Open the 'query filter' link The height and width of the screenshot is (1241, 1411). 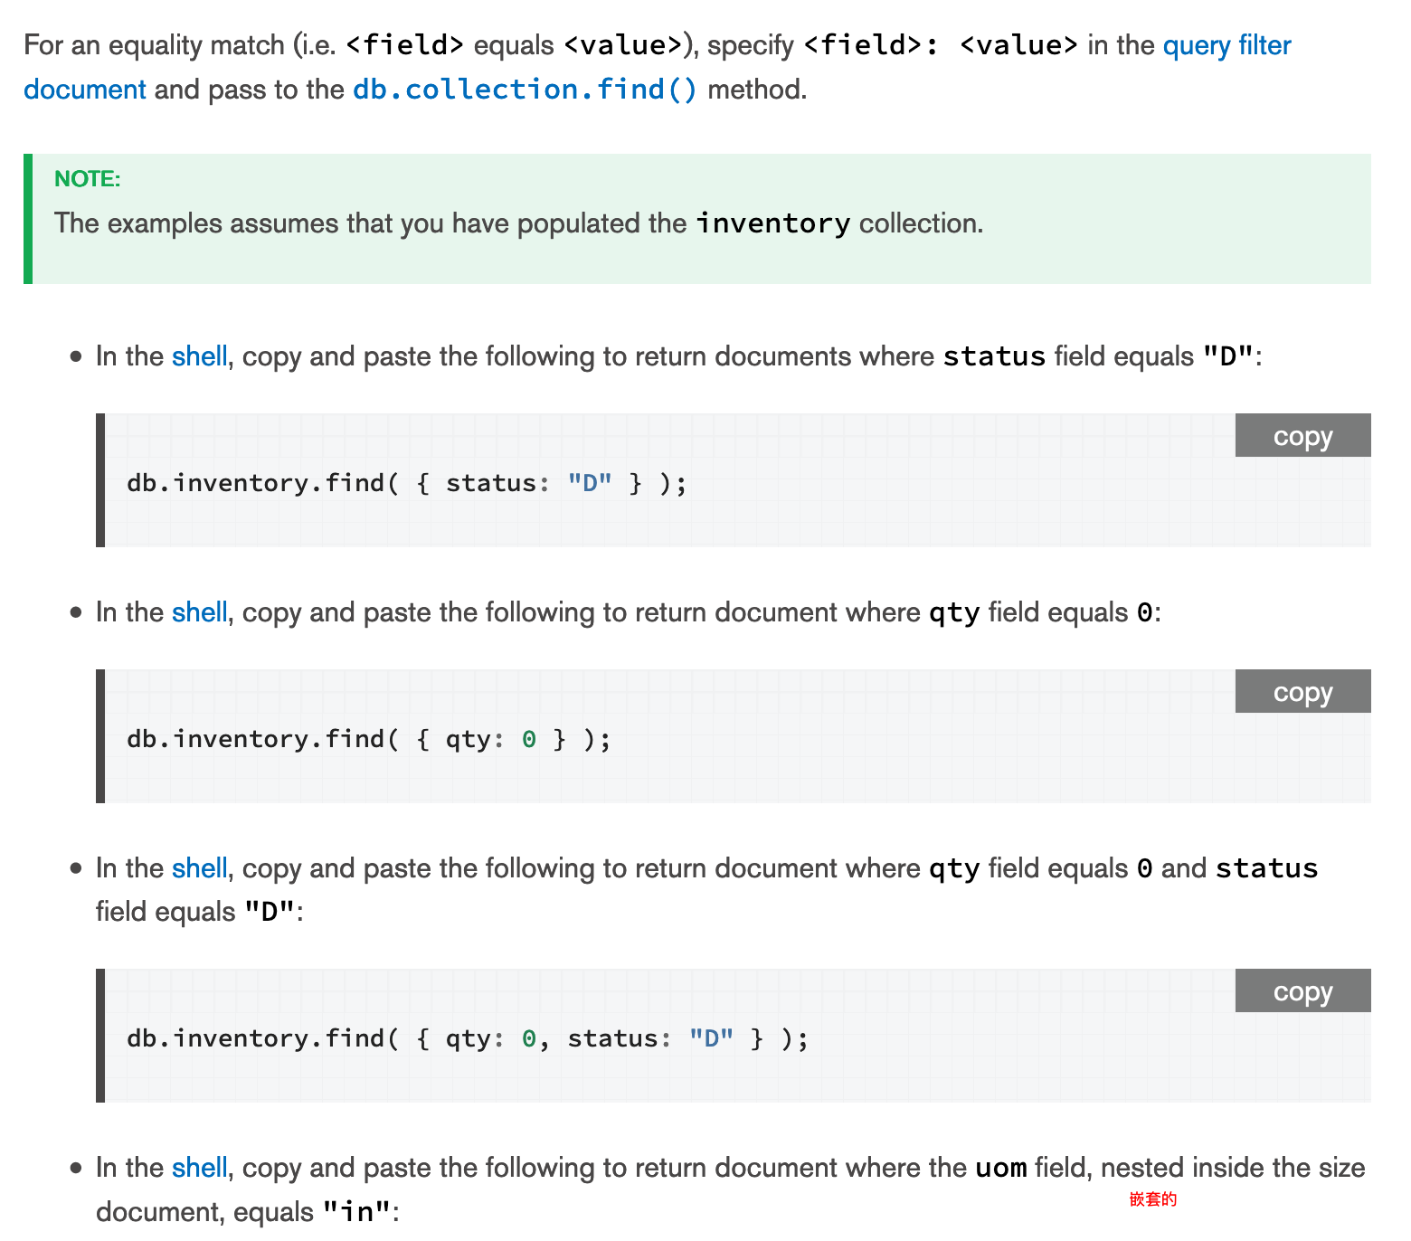click(1226, 45)
